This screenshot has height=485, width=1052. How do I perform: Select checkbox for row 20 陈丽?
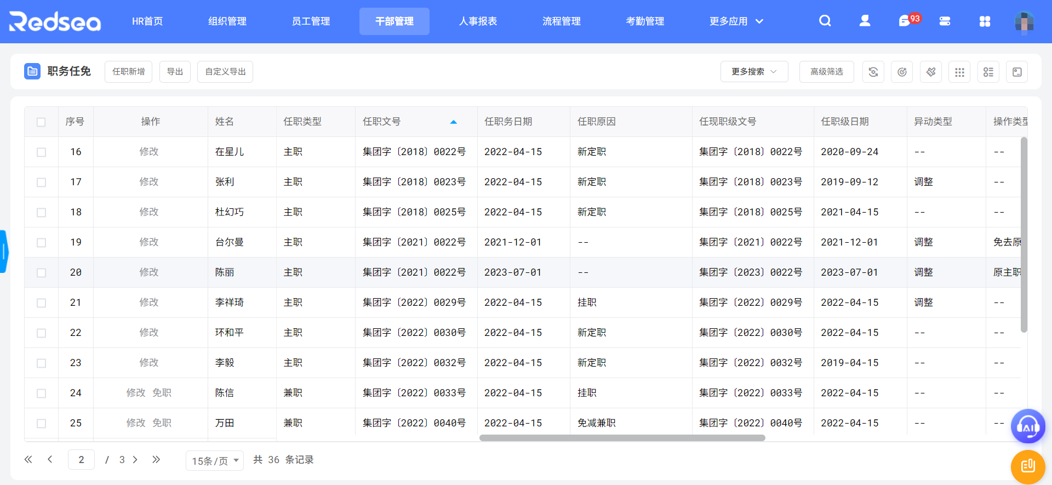(x=41, y=272)
